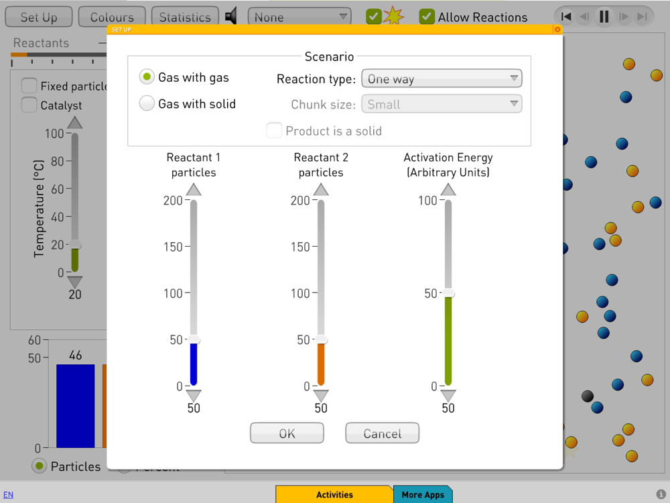Viewport: 670px width, 503px height.
Task: Increase Reactant 1 particles with up arrow
Action: pos(194,190)
